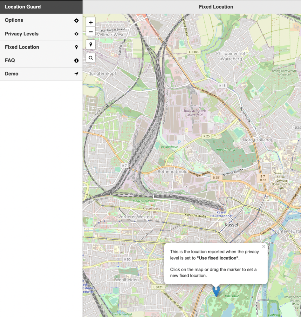The image size is (301, 317).
Task: Select the Fixed Location menu entry
Action: pyautogui.click(x=41, y=47)
